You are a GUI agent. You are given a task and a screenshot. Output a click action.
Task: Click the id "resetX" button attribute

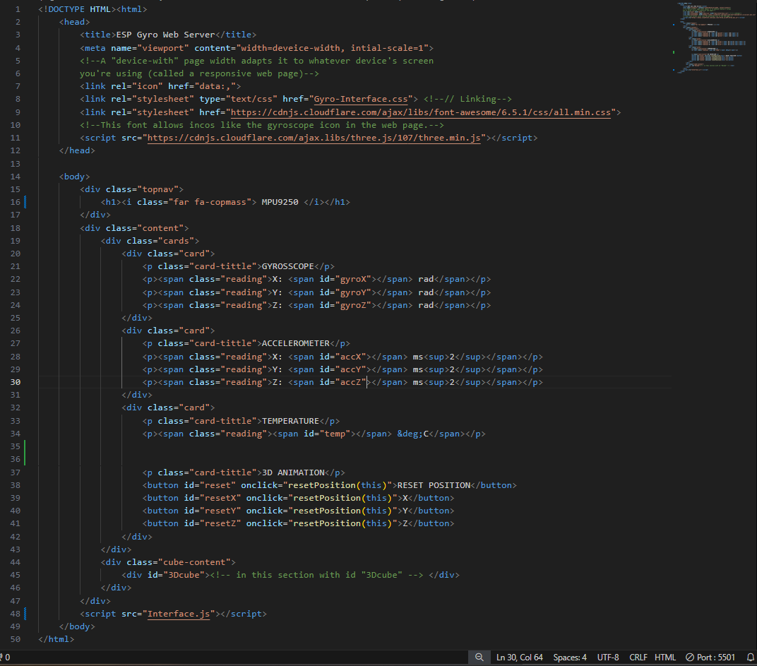pos(212,498)
